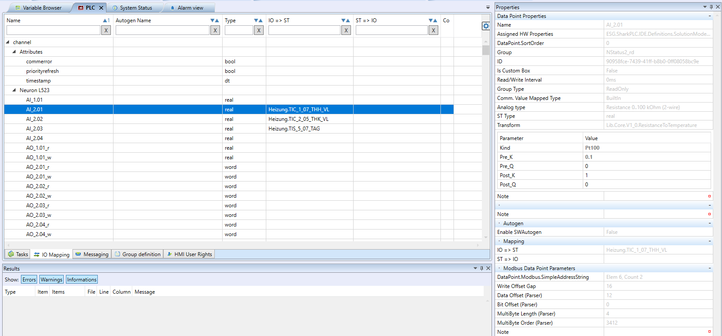Toggle the Informations filter in Results
Viewport: 722px width, 336px height.
tap(82, 280)
